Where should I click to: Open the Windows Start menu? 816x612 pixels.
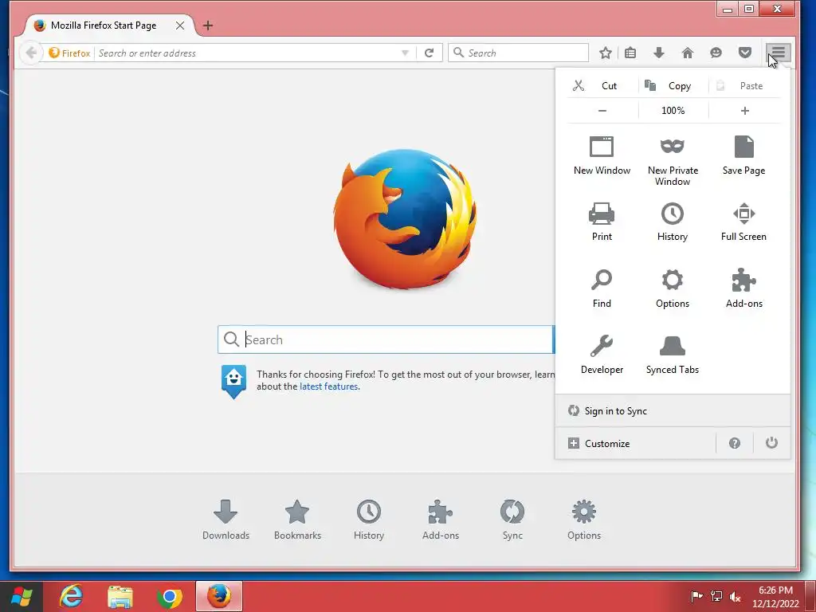(22, 596)
